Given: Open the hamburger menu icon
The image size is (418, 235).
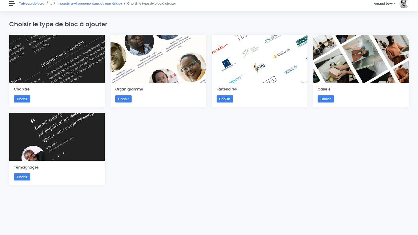Looking at the screenshot, I should 12,4.
